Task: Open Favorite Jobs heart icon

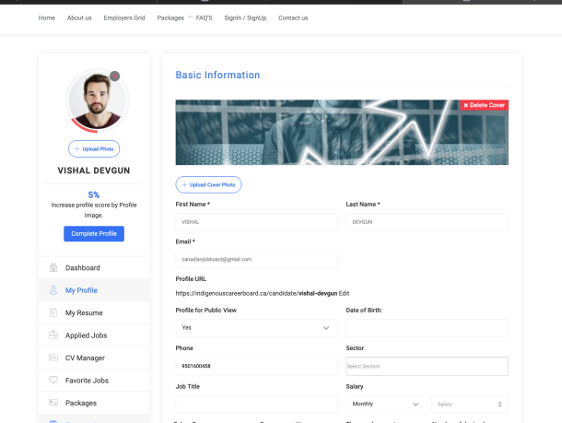Action: 53,380
